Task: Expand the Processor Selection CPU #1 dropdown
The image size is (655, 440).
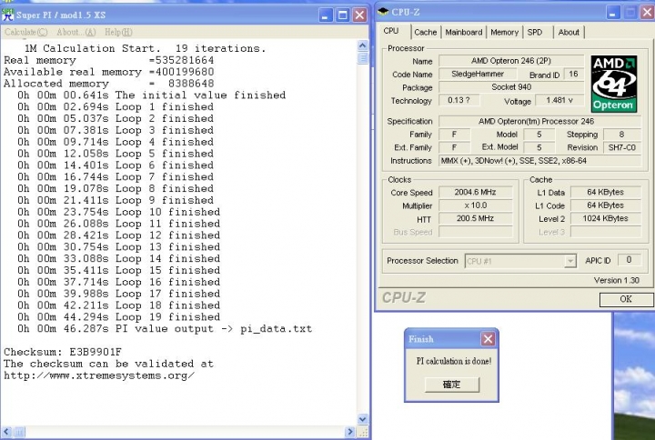Action: (569, 261)
